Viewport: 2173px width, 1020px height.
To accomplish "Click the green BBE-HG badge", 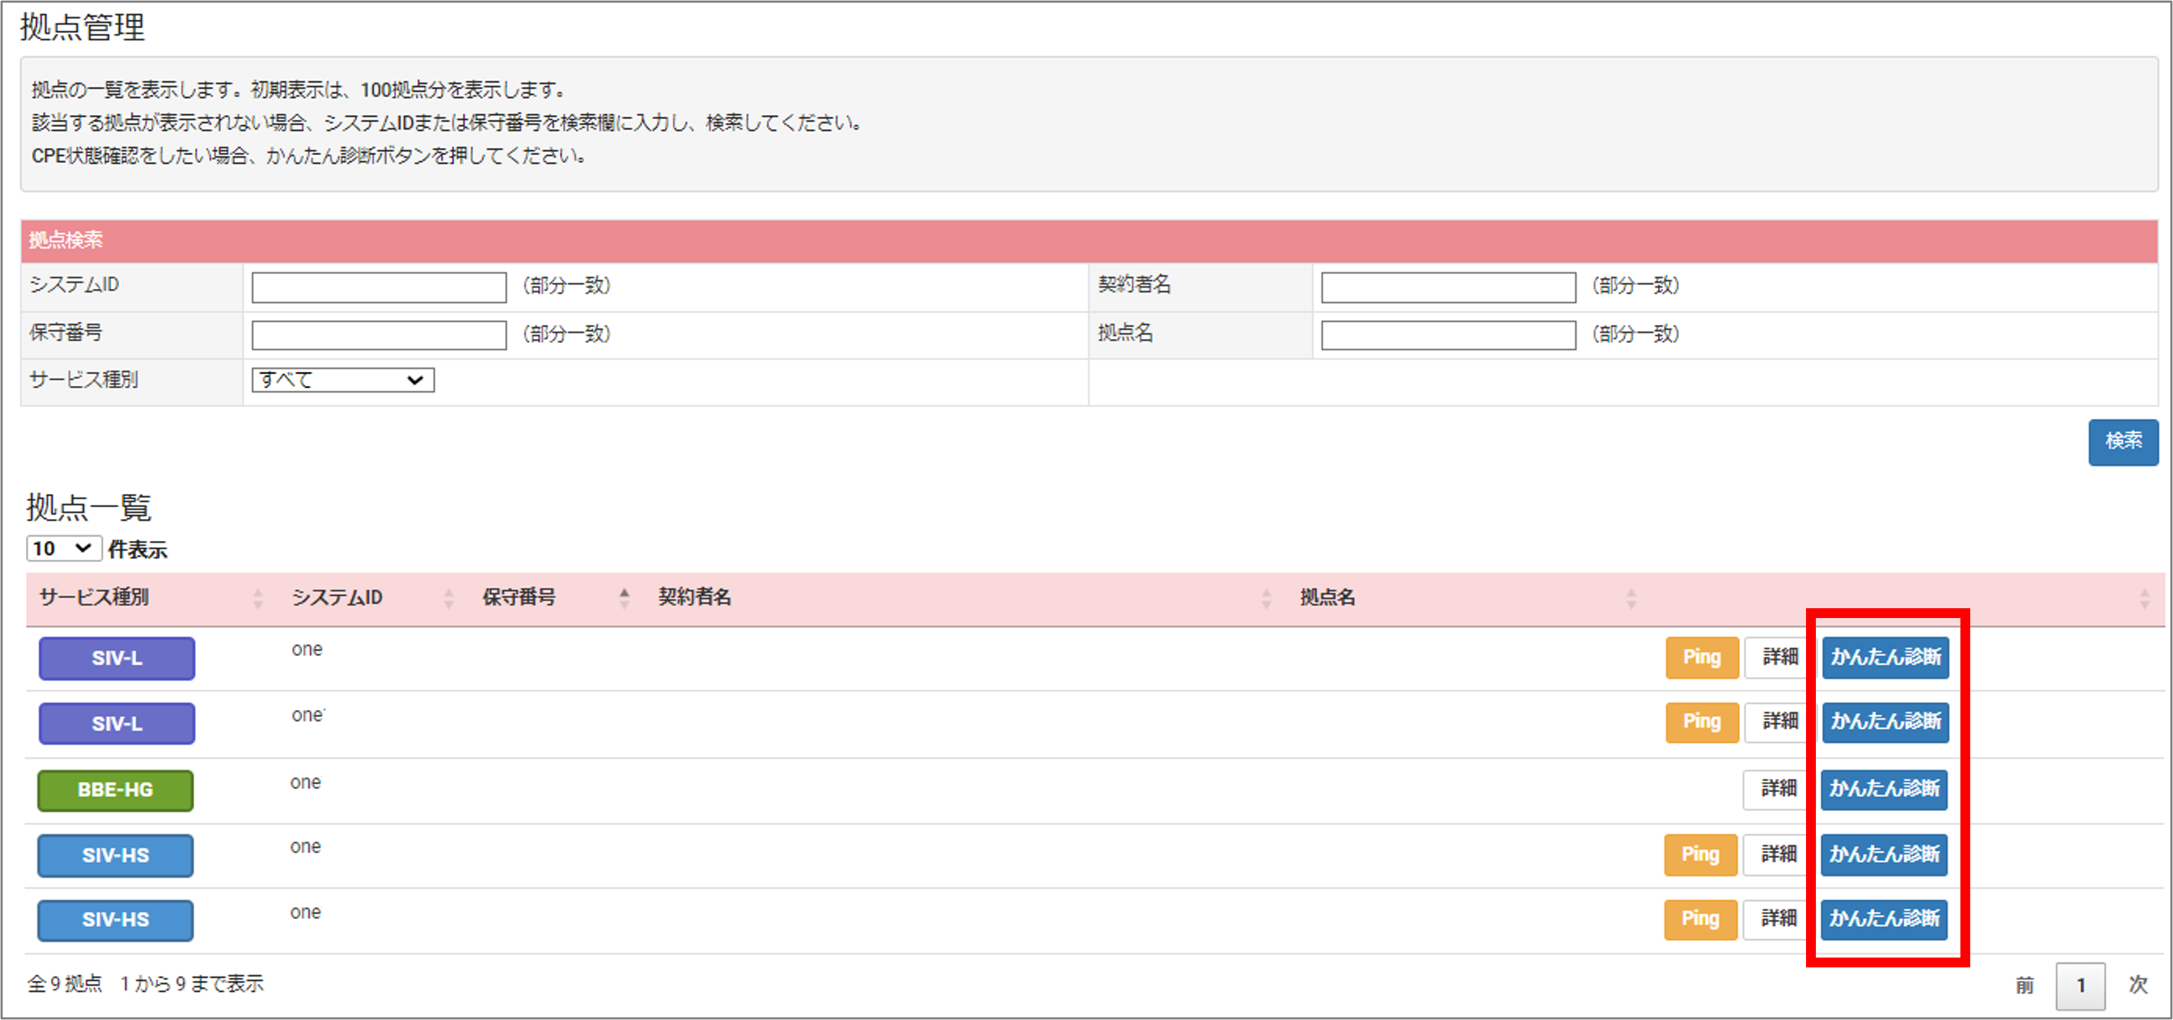I will tap(115, 791).
